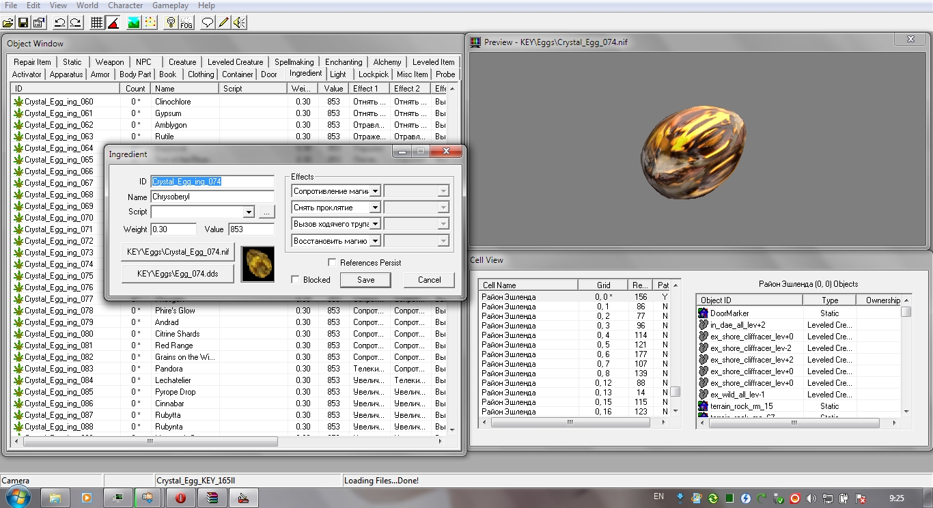This screenshot has width=933, height=508.
Task: Expand the Script dropdown in Ingredient dialog
Action: 249,212
